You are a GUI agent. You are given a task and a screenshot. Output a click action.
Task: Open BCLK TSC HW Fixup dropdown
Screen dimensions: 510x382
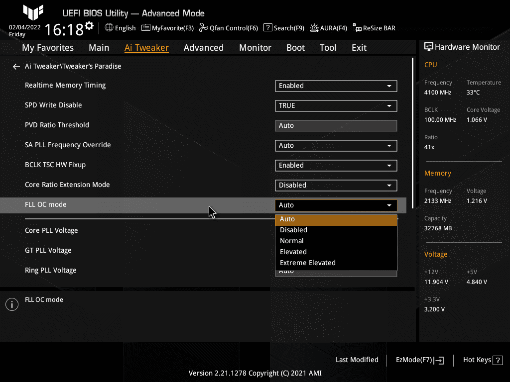[x=336, y=165]
